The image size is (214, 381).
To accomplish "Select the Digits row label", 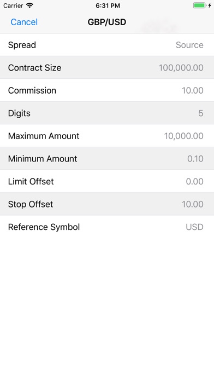I will [20, 113].
